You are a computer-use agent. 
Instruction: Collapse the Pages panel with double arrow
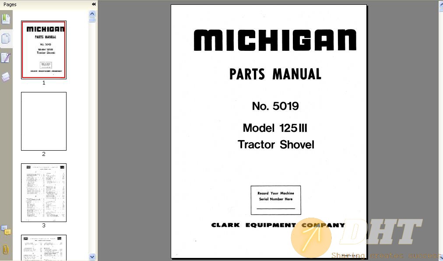pos(94,4)
